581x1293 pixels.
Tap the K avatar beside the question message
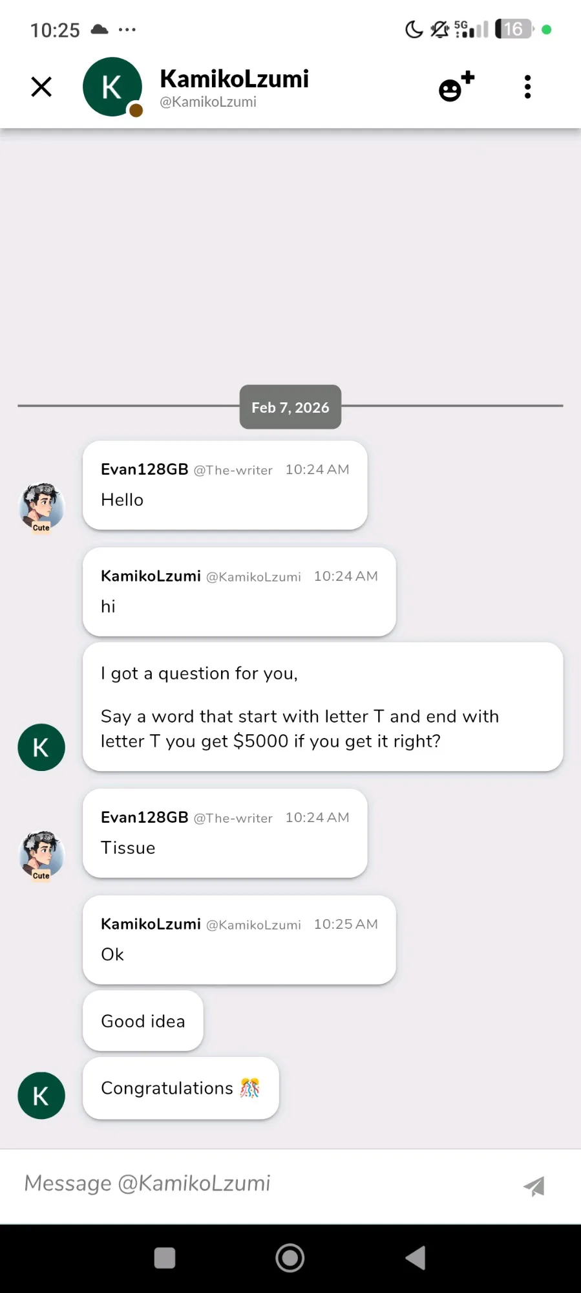point(41,747)
